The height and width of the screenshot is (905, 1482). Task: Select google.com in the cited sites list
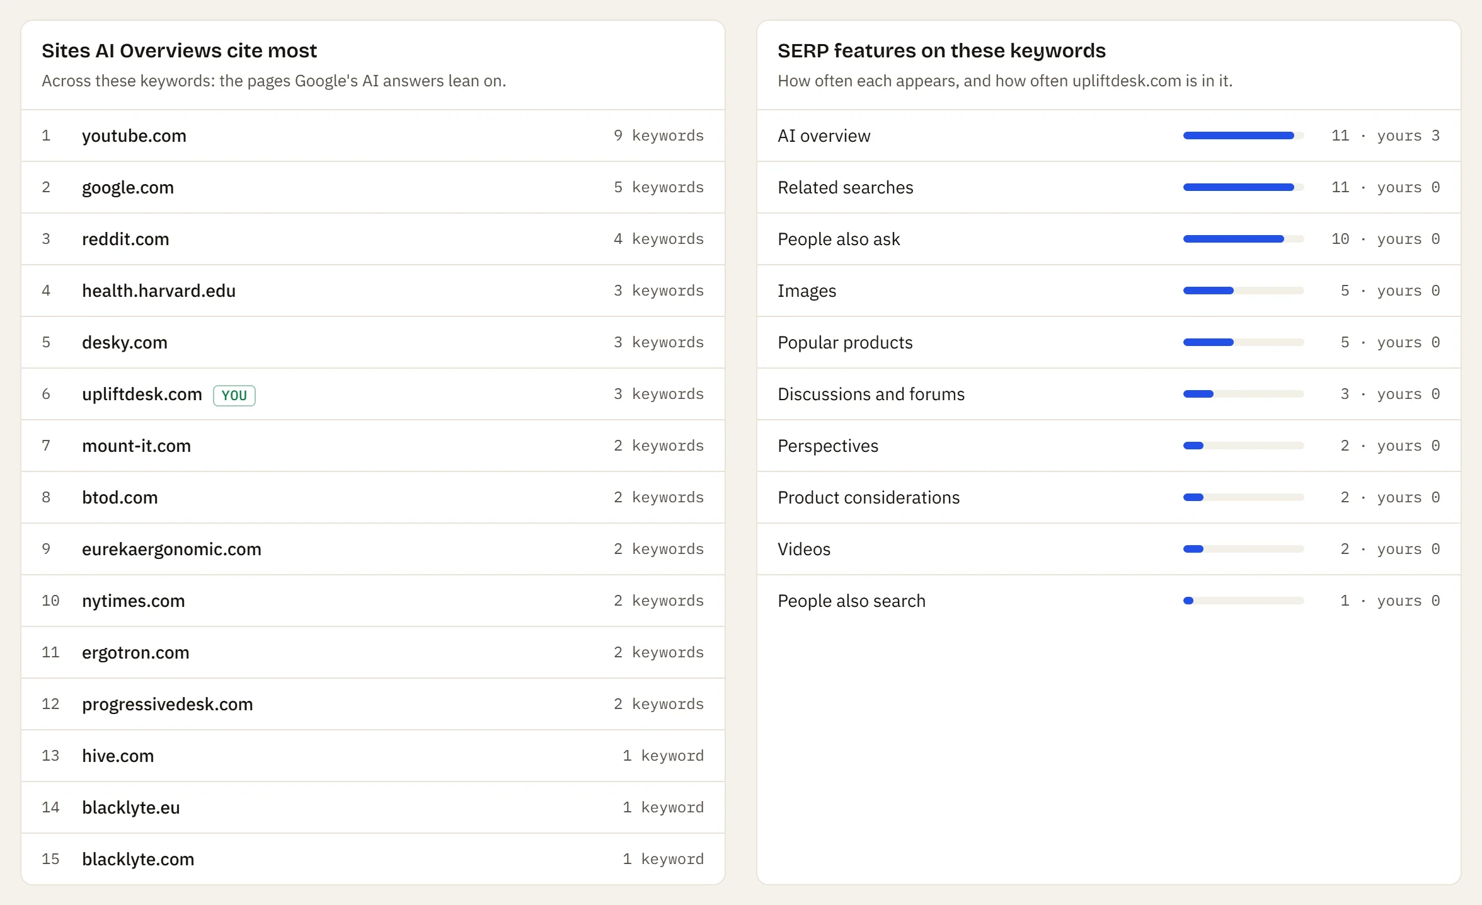click(x=128, y=187)
